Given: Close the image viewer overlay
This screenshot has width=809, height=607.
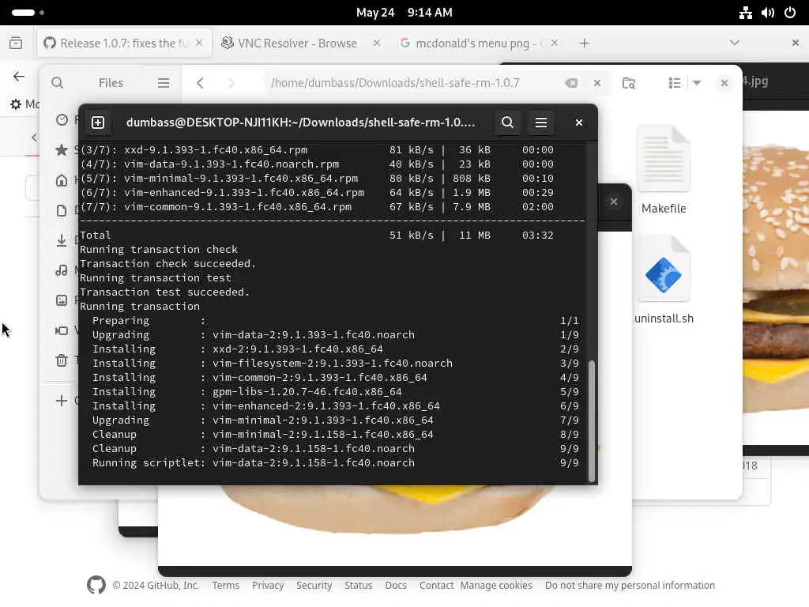Looking at the screenshot, I should (613, 202).
